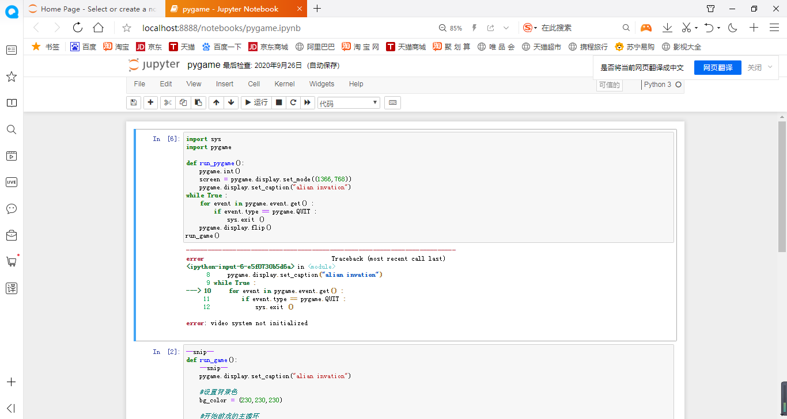The width and height of the screenshot is (787, 419).
Task: Open the sidebar LIVE icon
Action: tap(12, 182)
